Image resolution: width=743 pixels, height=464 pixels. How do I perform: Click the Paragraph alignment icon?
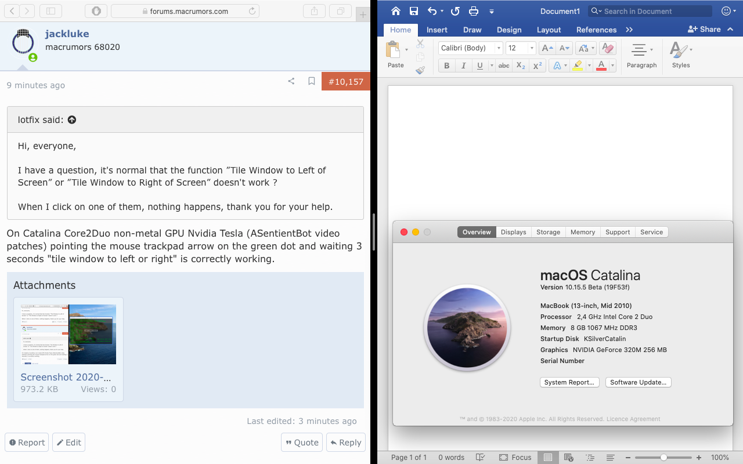point(639,50)
